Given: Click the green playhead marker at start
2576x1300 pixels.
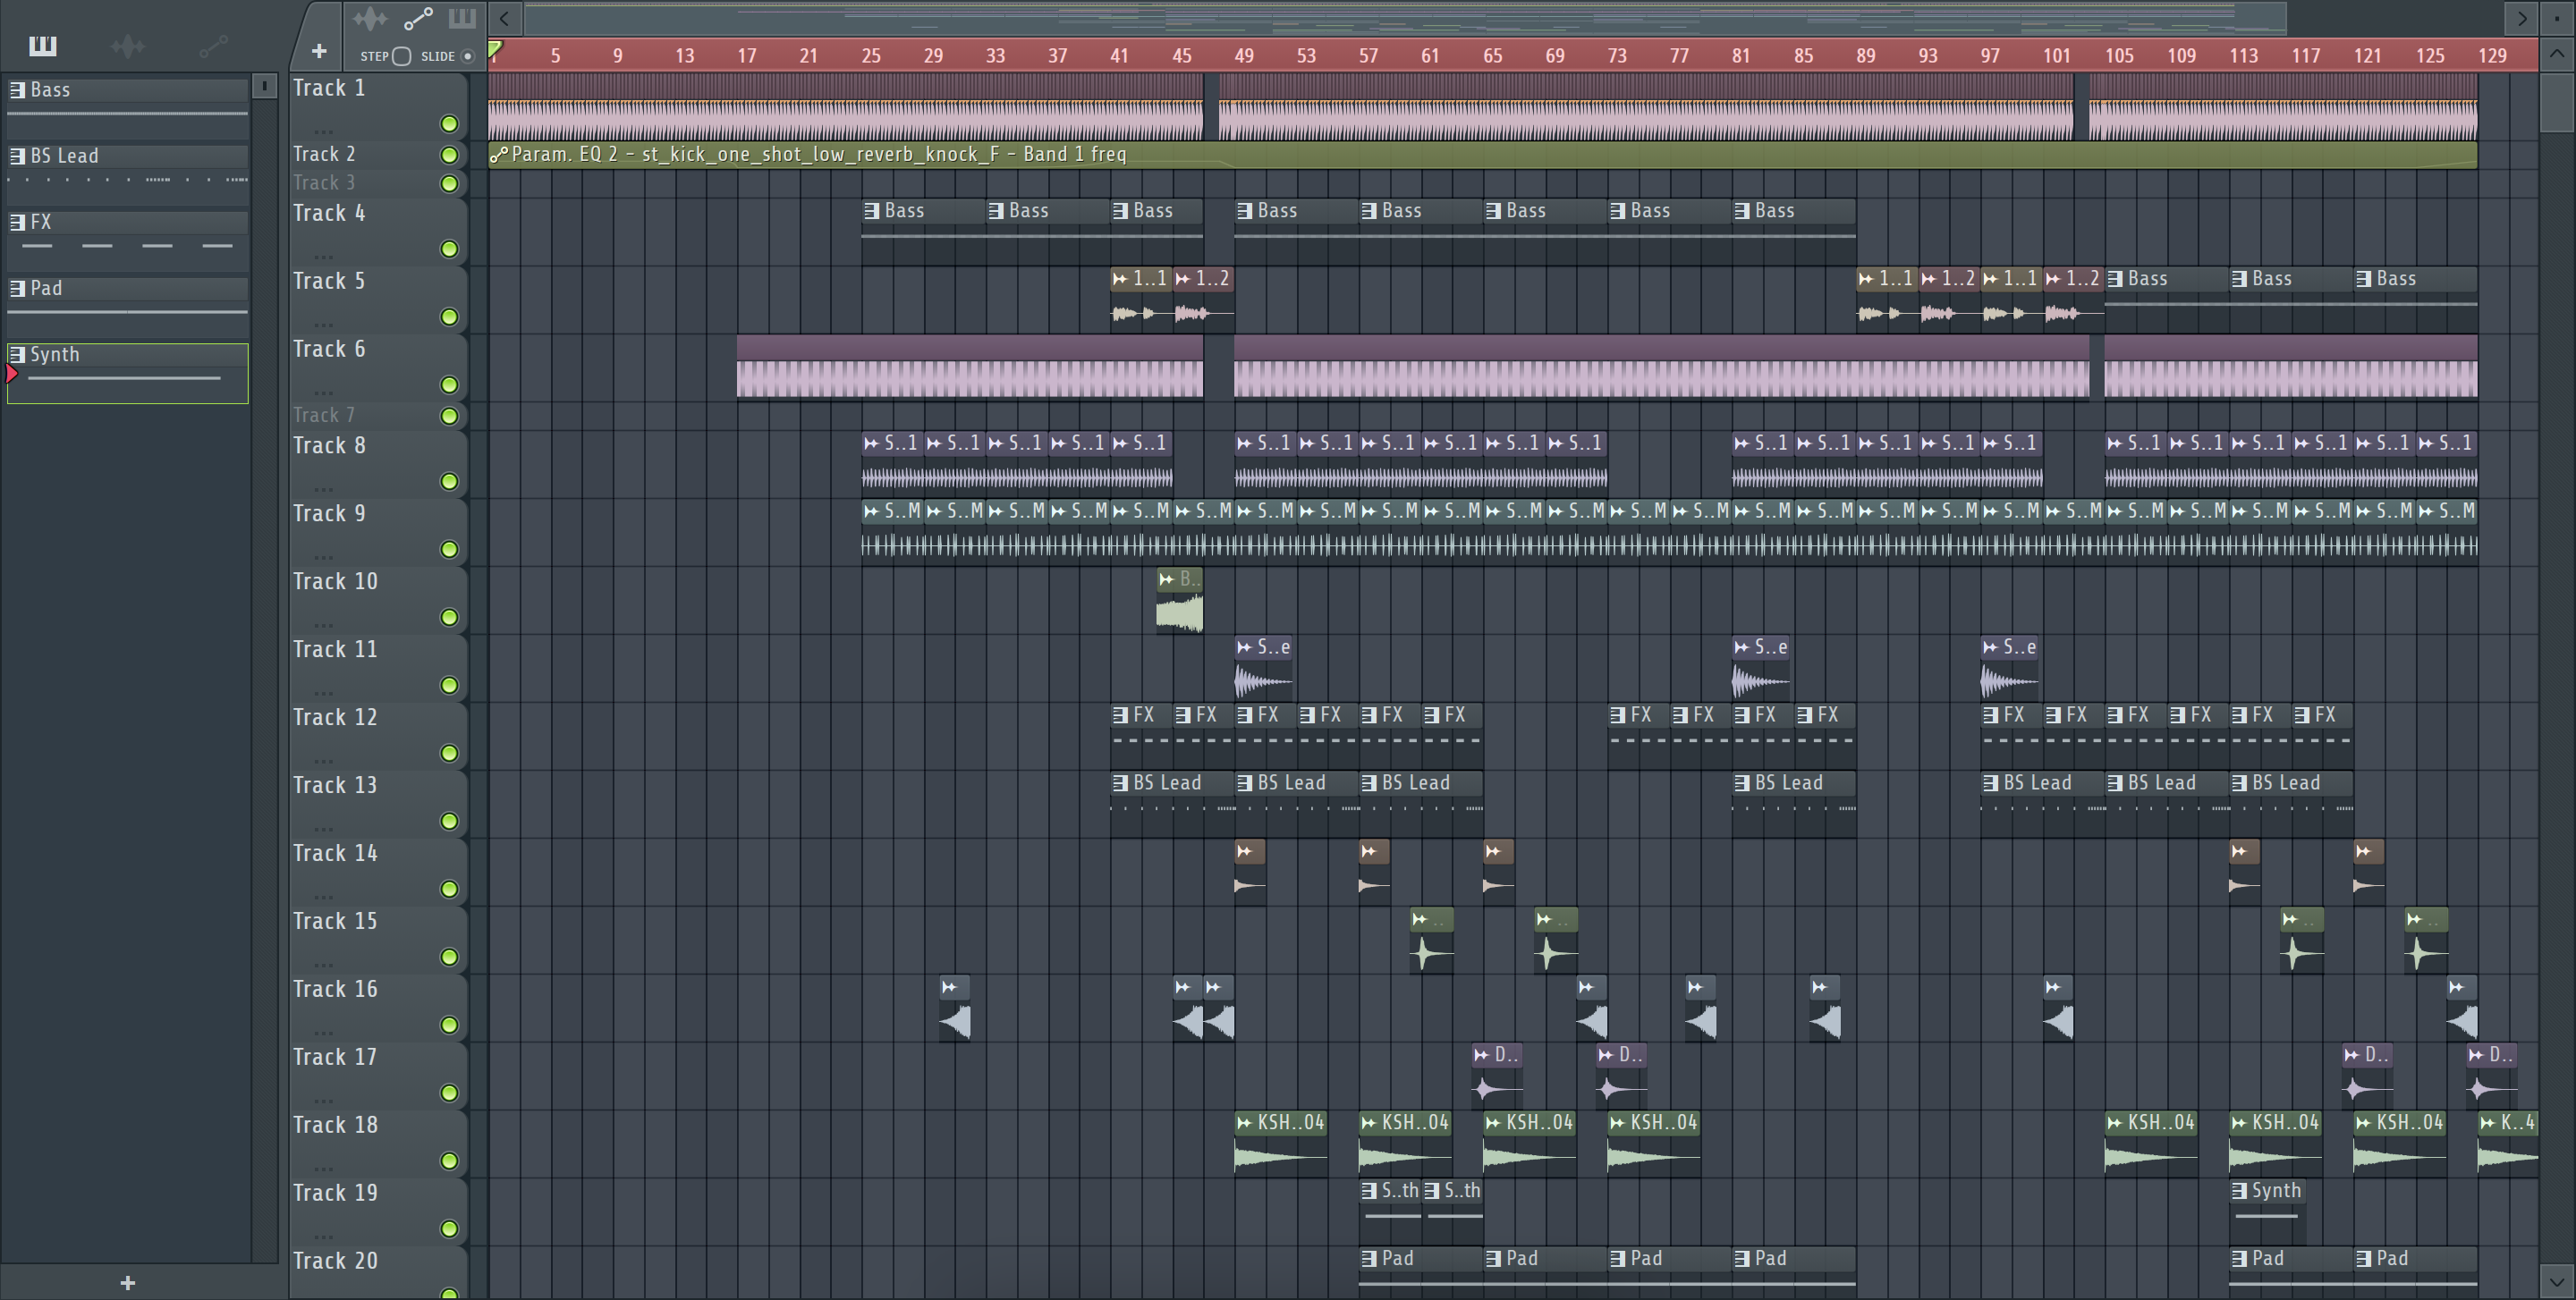Looking at the screenshot, I should pos(495,48).
